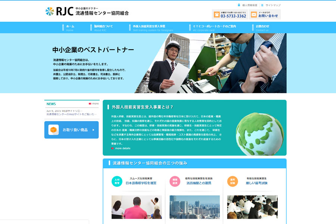336x224 pixels.
Task: Open the お問合わせ Contact us menu item
Action: click(x=262, y=28)
